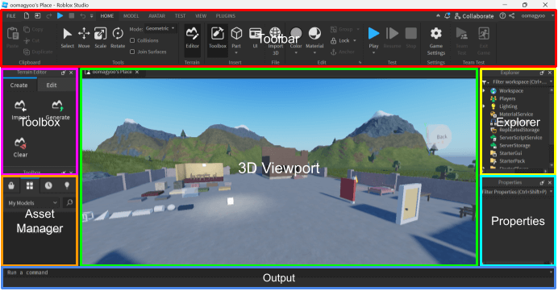Image resolution: width=558 pixels, height=291 pixels.
Task: Toggle the Join Surfaces checkbox
Action: pos(132,52)
